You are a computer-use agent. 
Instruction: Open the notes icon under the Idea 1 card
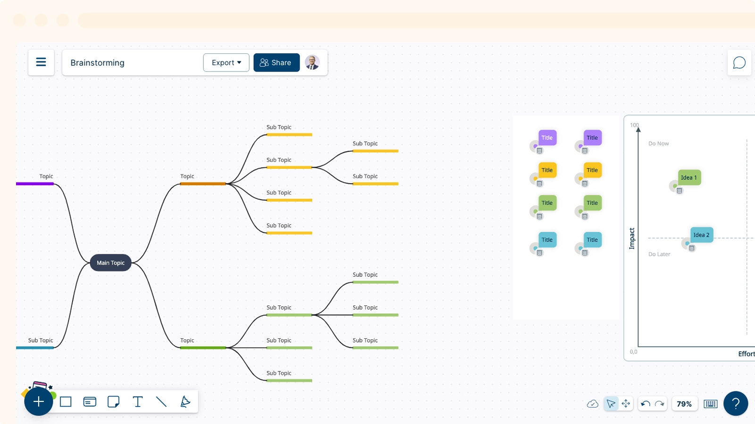tap(679, 191)
